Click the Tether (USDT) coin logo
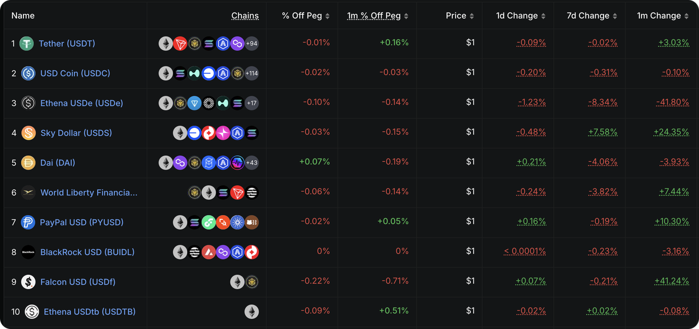Viewport: 699px width, 329px height. pyautogui.click(x=27, y=44)
